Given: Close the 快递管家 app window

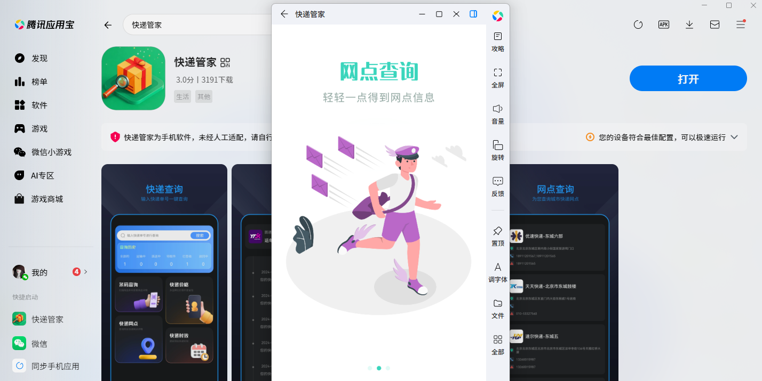Looking at the screenshot, I should coord(456,14).
